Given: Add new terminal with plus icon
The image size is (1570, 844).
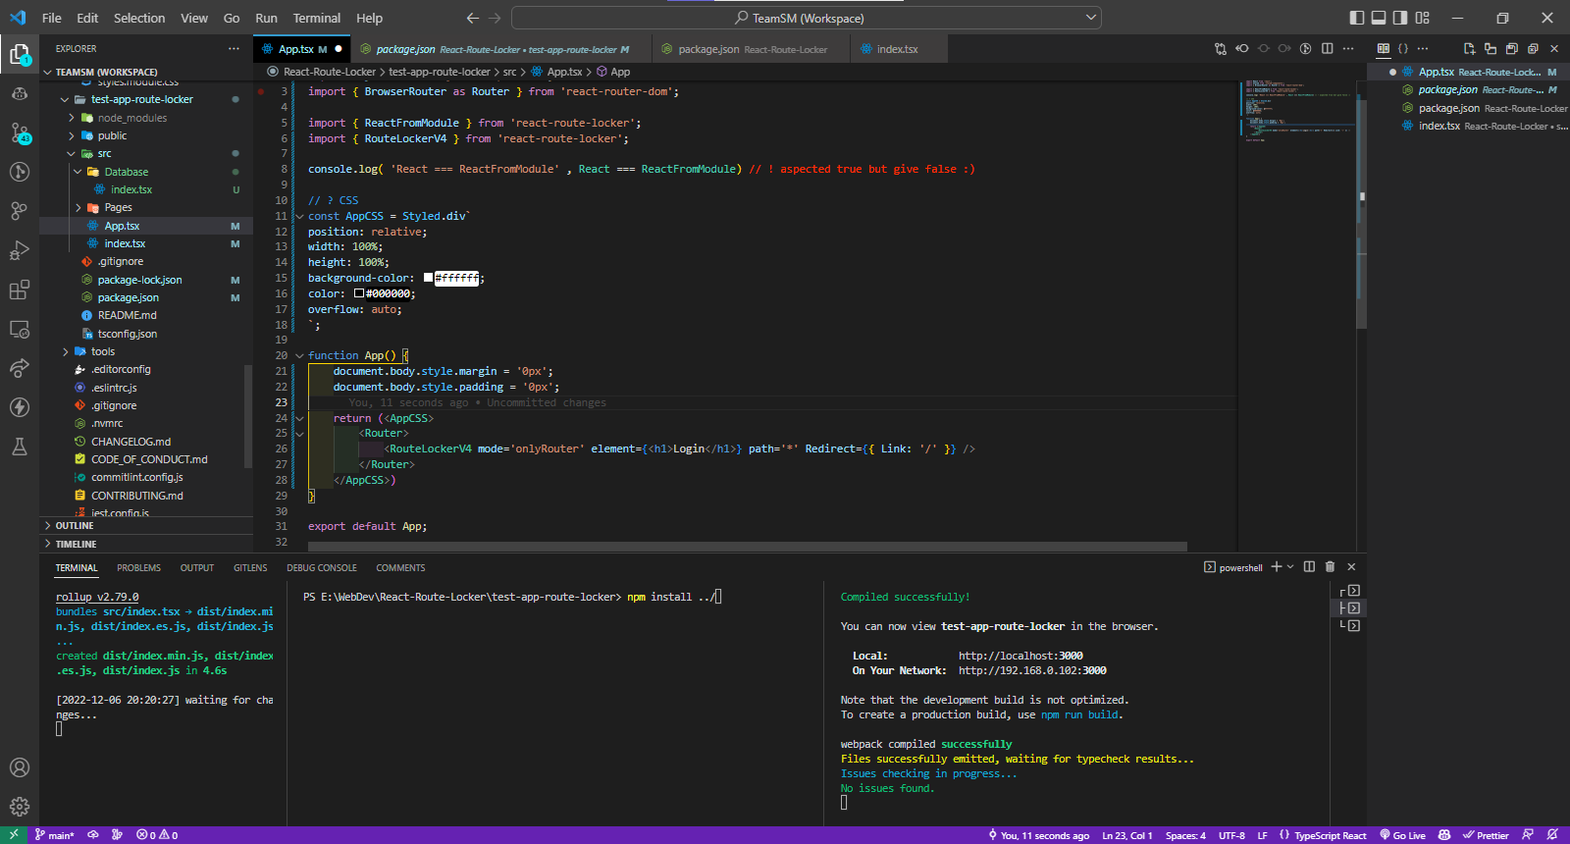Looking at the screenshot, I should (1277, 566).
